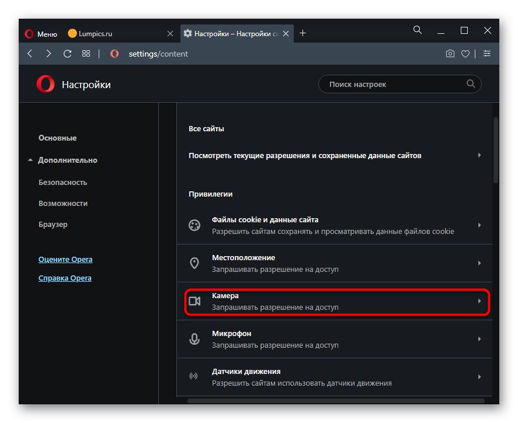Open the Easy Setup sliders icon
Viewport: 518px width, 423px height.
click(486, 54)
